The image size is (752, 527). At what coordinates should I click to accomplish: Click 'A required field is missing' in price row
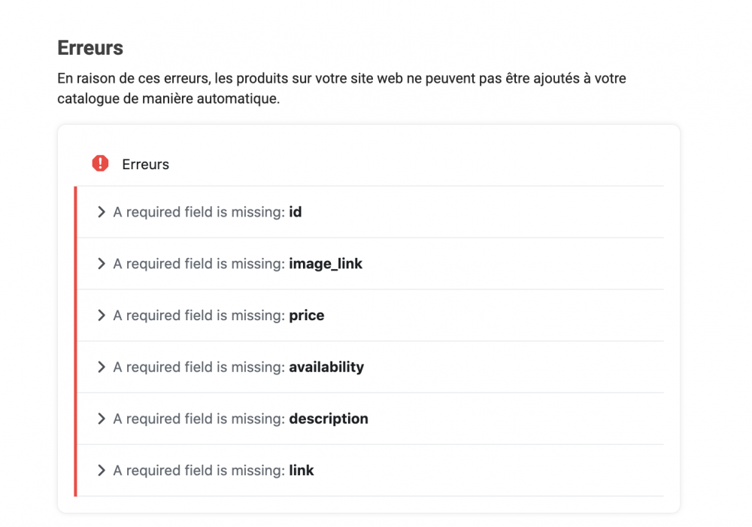click(199, 316)
